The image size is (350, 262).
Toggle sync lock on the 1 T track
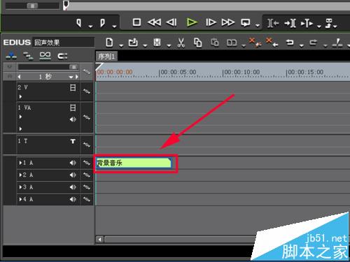coord(87,145)
